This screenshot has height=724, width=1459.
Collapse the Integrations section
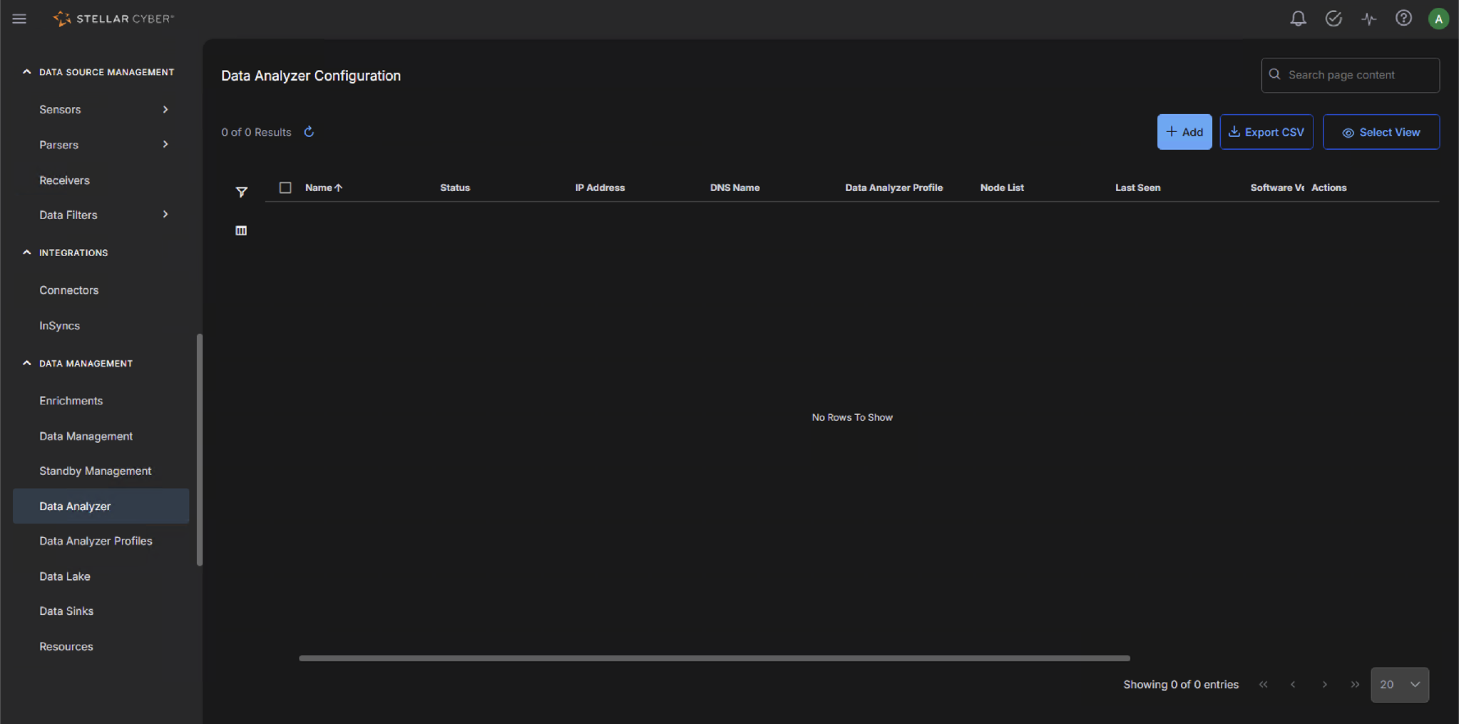26,253
